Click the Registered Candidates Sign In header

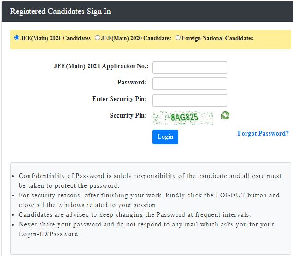coord(60,11)
